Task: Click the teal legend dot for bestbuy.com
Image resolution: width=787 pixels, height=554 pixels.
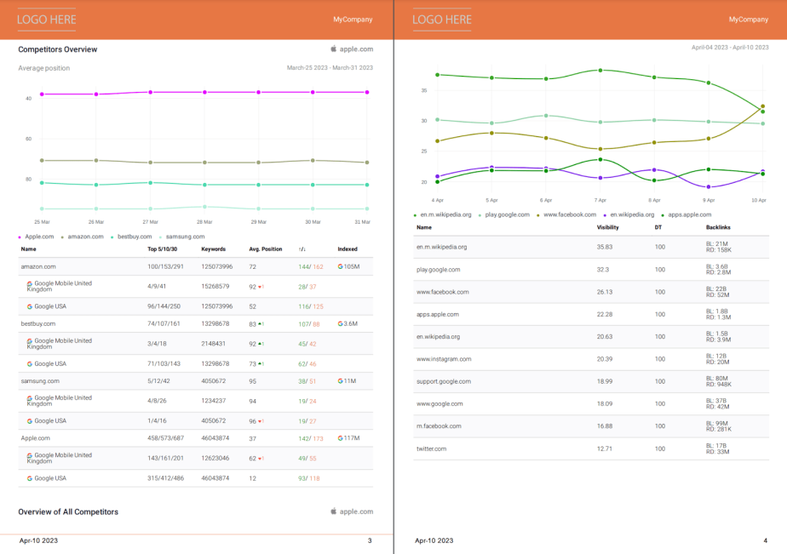Action: (112, 237)
